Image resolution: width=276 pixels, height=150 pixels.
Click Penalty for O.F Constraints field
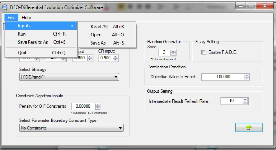[83, 106]
